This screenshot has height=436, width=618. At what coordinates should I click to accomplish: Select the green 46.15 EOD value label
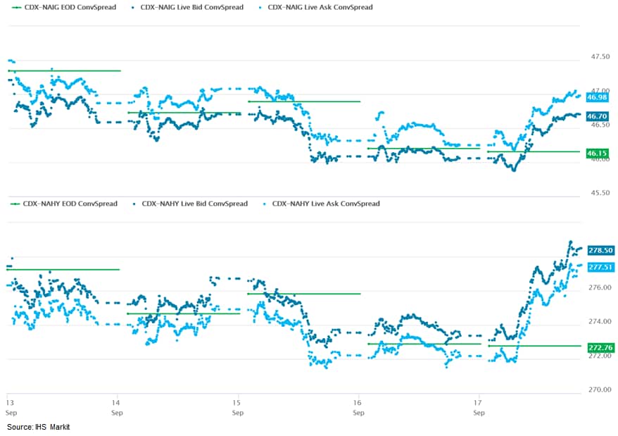(597, 153)
